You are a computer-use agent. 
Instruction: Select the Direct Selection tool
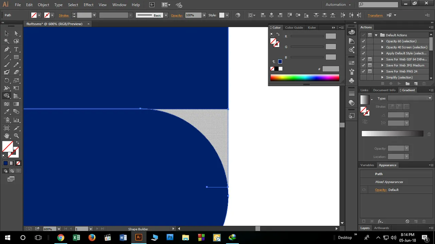(16, 33)
